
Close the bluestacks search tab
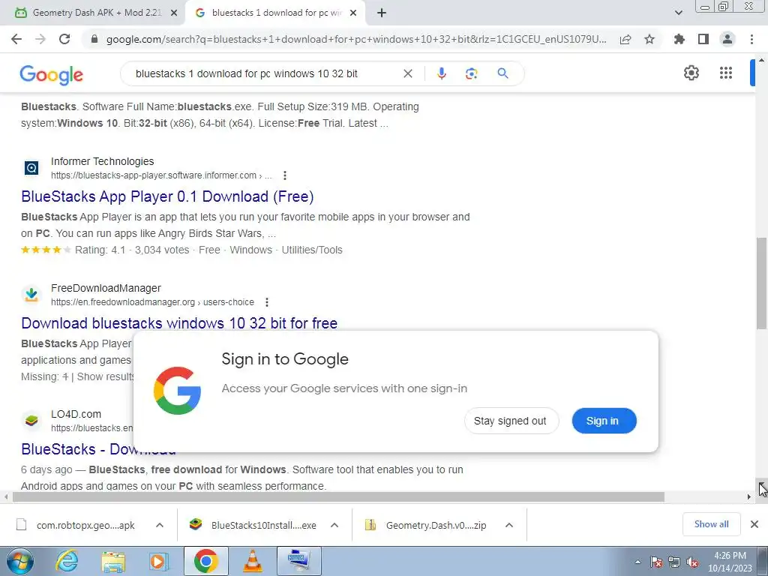[x=353, y=13]
